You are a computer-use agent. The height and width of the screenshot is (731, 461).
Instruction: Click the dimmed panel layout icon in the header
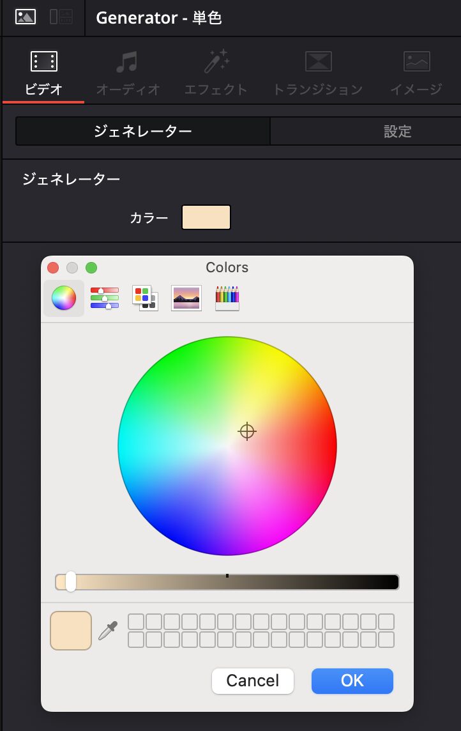(61, 17)
